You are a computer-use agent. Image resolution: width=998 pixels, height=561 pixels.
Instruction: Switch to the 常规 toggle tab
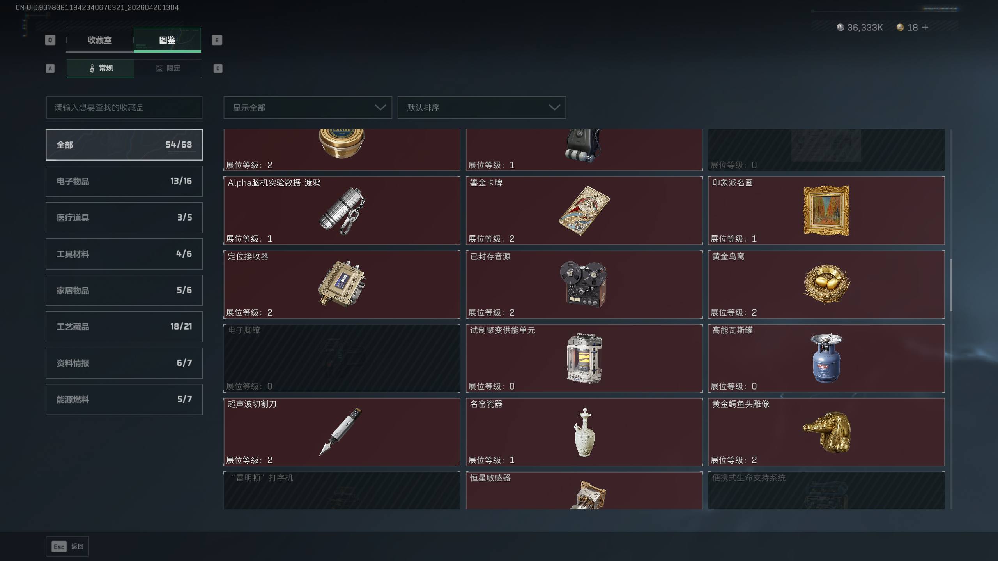(100, 69)
